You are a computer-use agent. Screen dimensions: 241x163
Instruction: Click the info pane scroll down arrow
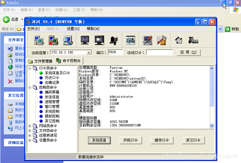(212, 126)
